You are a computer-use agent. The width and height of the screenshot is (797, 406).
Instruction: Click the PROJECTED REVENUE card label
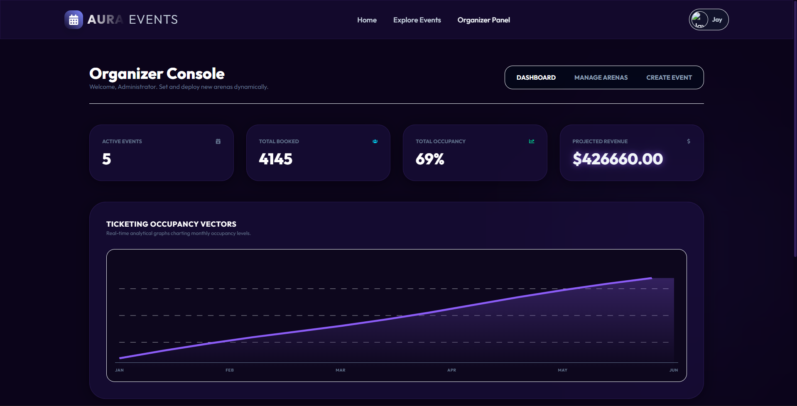pos(600,142)
